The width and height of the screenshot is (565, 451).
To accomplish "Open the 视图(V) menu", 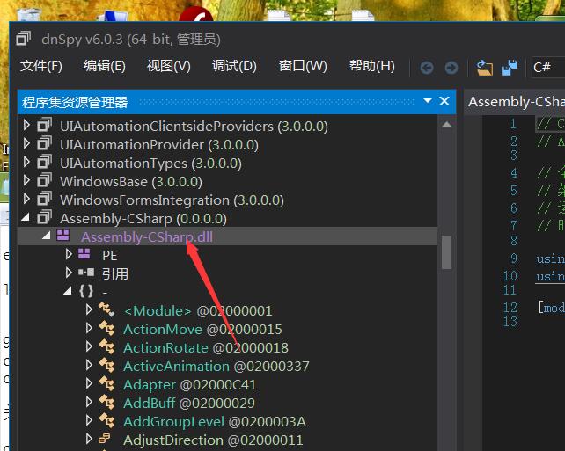I will point(169,66).
